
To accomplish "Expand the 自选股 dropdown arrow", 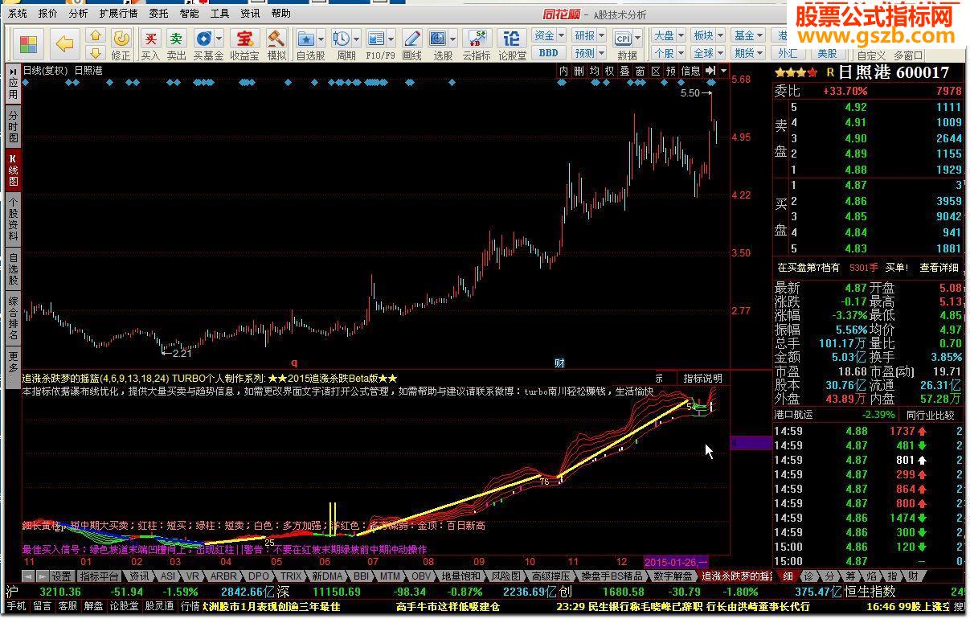I will [x=321, y=39].
